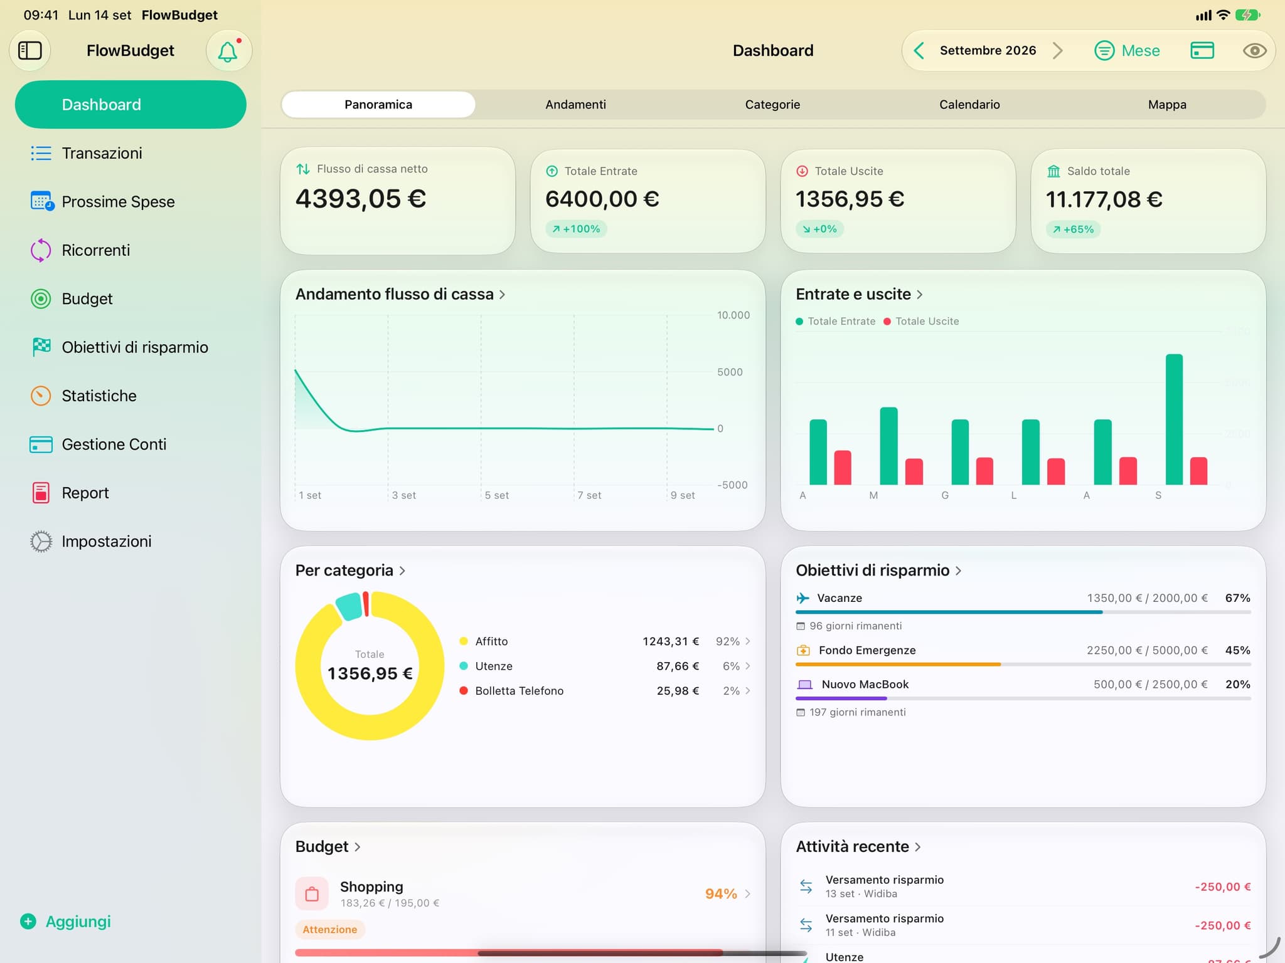Open Ricorrenti in sidebar
The image size is (1285, 963).
[131, 250]
